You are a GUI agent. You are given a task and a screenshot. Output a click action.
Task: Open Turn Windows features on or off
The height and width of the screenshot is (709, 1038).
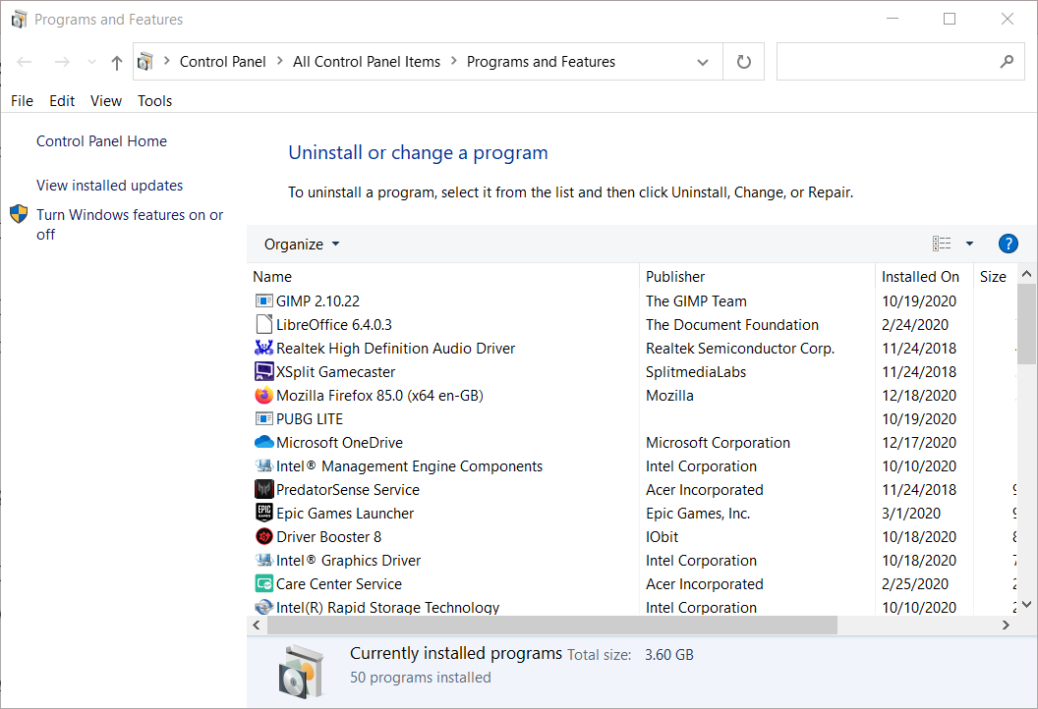coord(130,224)
